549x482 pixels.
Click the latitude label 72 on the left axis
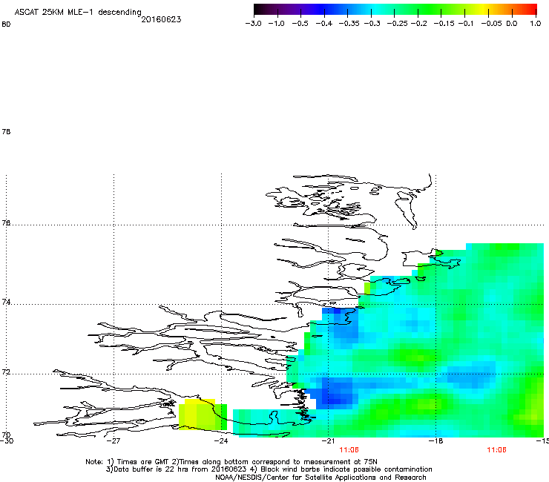(6, 372)
